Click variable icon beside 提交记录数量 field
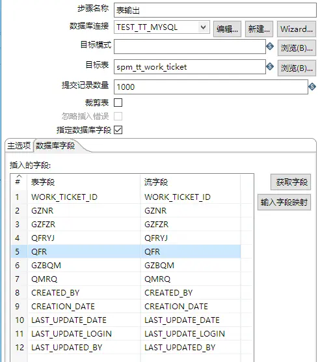 point(312,87)
